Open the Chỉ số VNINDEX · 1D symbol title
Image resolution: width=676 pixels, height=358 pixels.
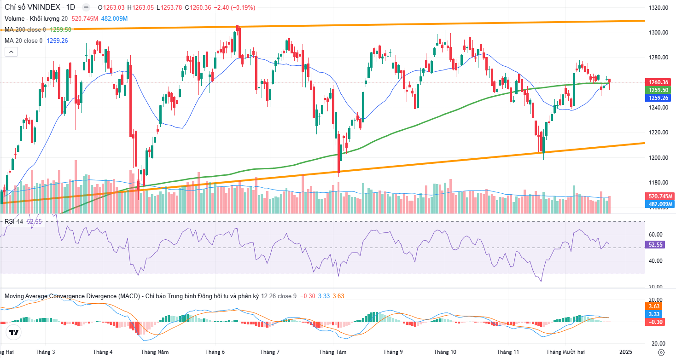point(40,7)
